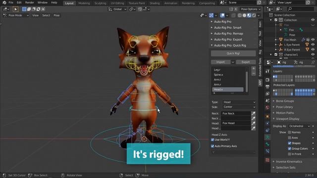This screenshot has height=178, width=317.
Task: Select the tweak cursor tool icon
Action: pos(15,9)
